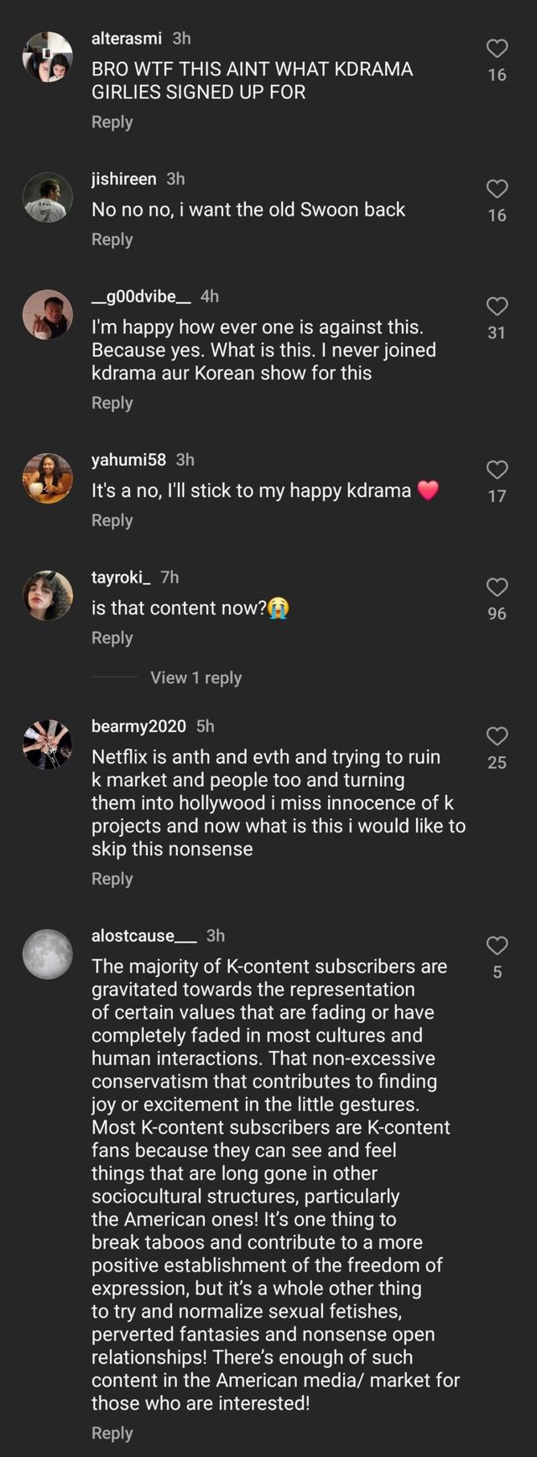Reply to yahumi58's comment
This screenshot has height=1457, width=537.
[112, 520]
